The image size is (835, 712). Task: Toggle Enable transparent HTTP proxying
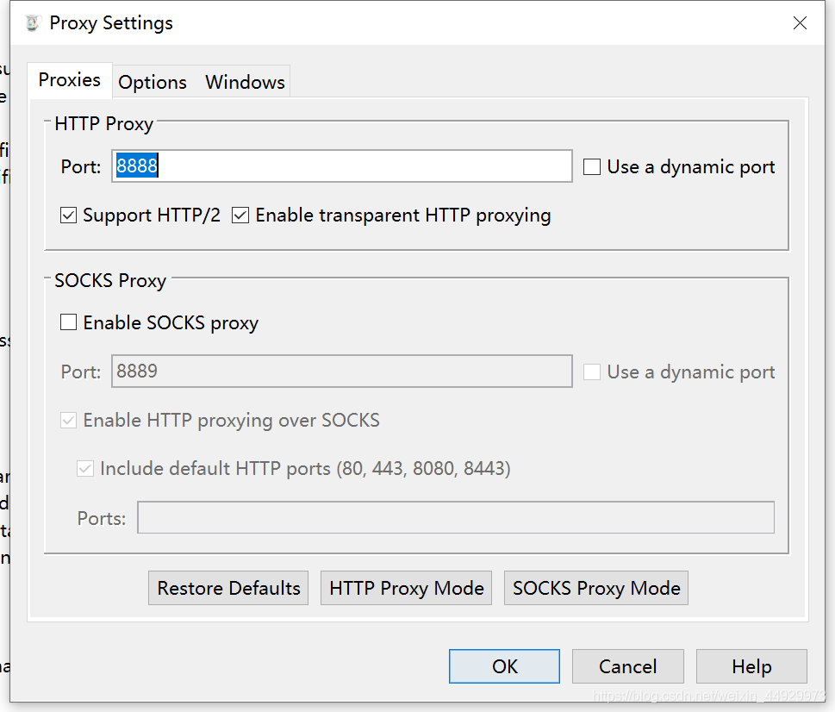(x=240, y=215)
